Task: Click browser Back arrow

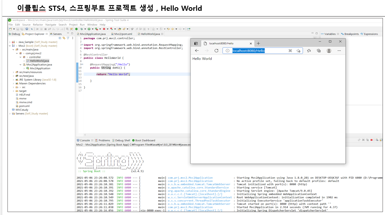Action: pos(197,51)
